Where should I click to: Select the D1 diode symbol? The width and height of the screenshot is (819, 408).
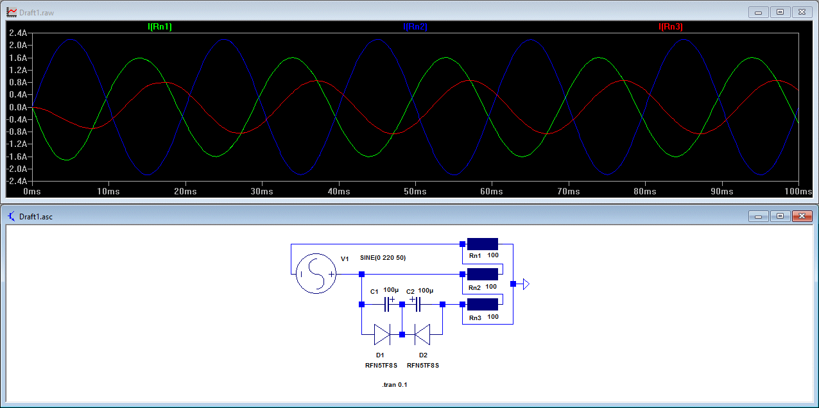pos(382,334)
